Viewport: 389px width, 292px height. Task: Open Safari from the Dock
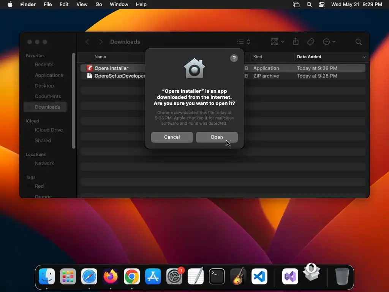pos(89,276)
